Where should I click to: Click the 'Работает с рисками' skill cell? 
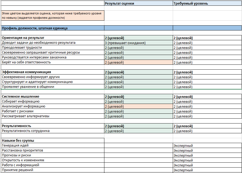pyautogui.click(x=53, y=111)
